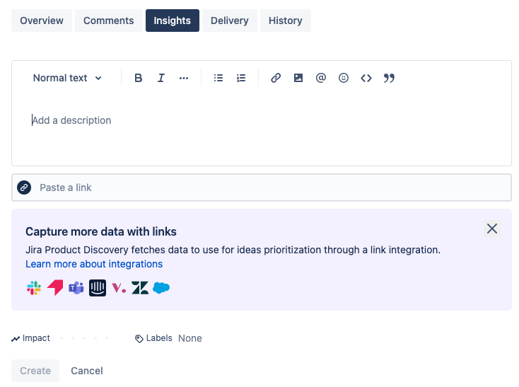The image size is (519, 387).
Task: Click the Microsoft Teams icon
Action: point(76,288)
